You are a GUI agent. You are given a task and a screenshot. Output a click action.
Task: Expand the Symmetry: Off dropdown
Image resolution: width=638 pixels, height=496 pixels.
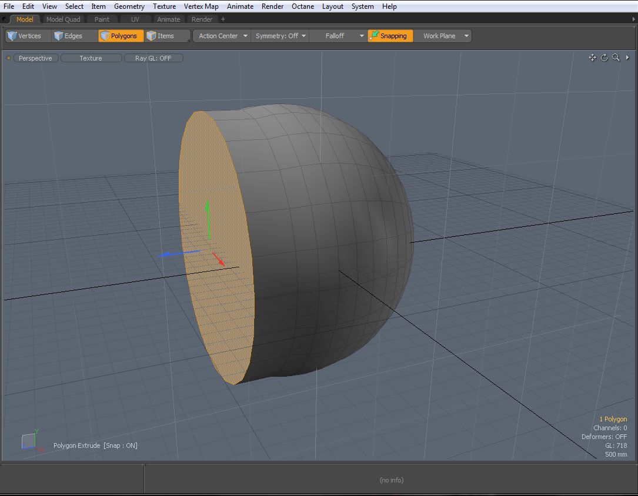280,36
